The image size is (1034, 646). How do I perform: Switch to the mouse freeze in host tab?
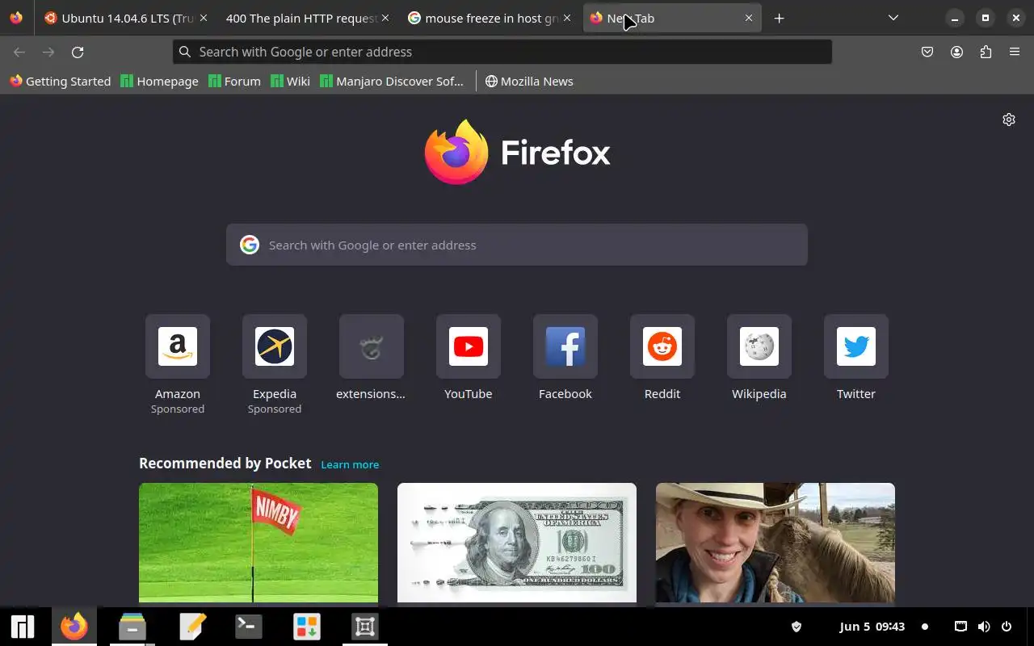coord(489,18)
